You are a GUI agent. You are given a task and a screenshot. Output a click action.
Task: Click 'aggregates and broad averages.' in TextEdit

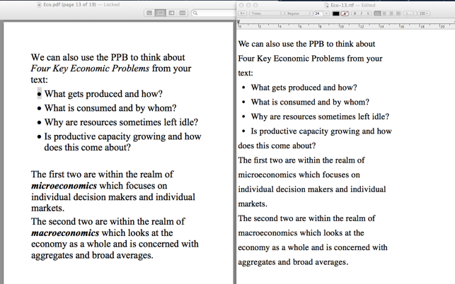293,262
